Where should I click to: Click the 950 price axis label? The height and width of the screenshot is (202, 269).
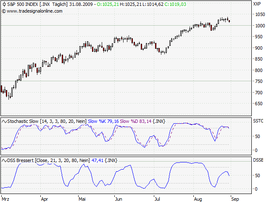259,37
